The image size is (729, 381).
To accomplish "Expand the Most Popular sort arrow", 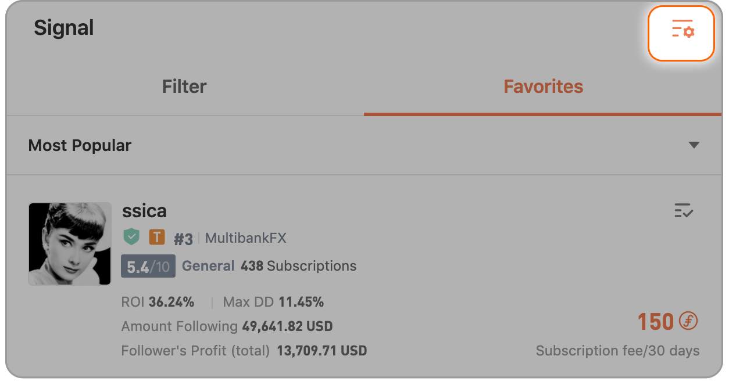I will pos(694,145).
